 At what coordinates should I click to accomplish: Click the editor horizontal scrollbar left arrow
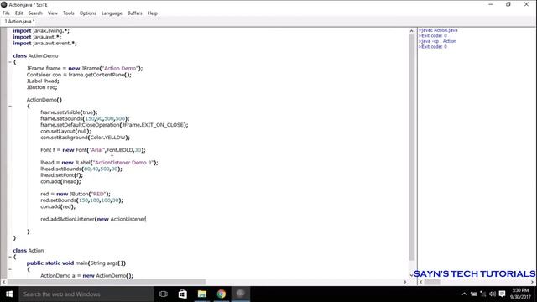(x=4, y=282)
